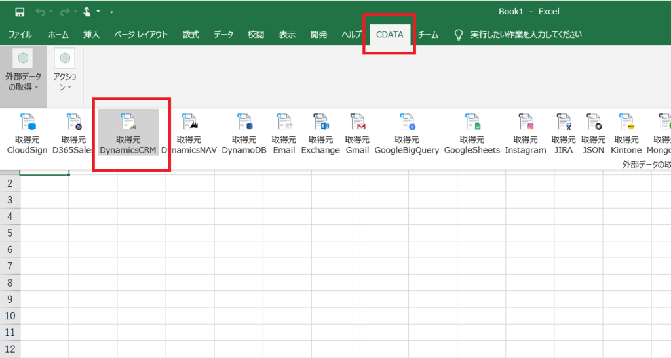Open the 開発 ribbon tab
Screen dimensions: 671x358
tap(319, 35)
